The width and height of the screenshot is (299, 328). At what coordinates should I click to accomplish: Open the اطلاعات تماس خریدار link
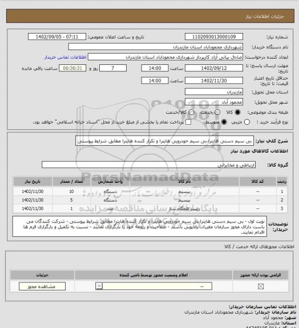[65, 57]
